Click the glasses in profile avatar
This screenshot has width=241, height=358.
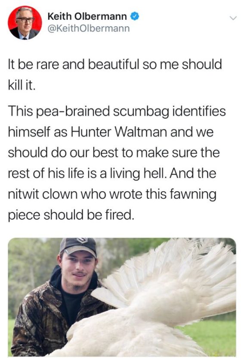(25, 20)
